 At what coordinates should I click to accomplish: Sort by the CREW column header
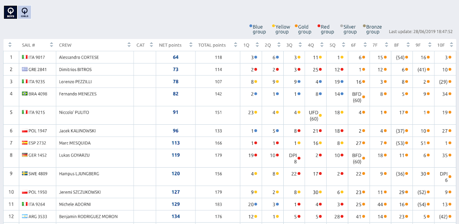click(x=65, y=45)
